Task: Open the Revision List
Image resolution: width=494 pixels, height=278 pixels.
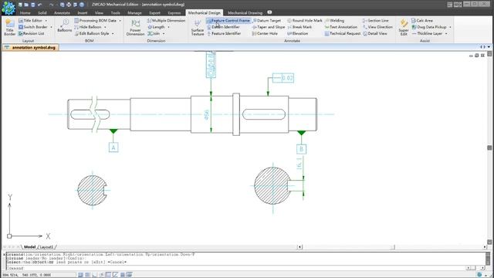Action: (x=31, y=33)
